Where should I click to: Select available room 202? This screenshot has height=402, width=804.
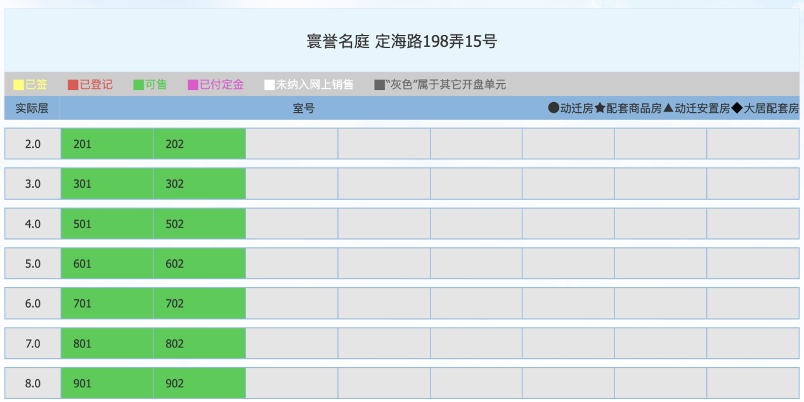(x=199, y=144)
